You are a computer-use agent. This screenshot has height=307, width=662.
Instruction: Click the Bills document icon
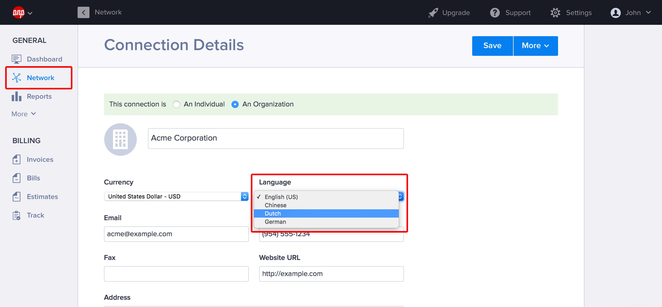16,178
